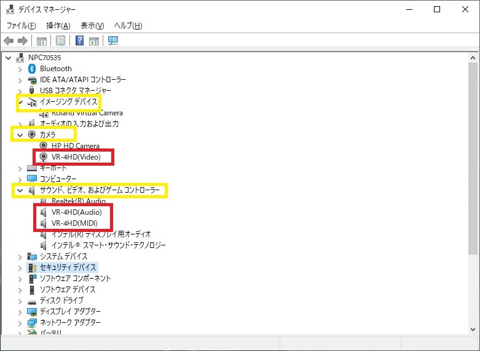Screen dimensions: 480x351
Task: Click the VR-4HD(MIDI) speaker icon
Action: coord(44,223)
